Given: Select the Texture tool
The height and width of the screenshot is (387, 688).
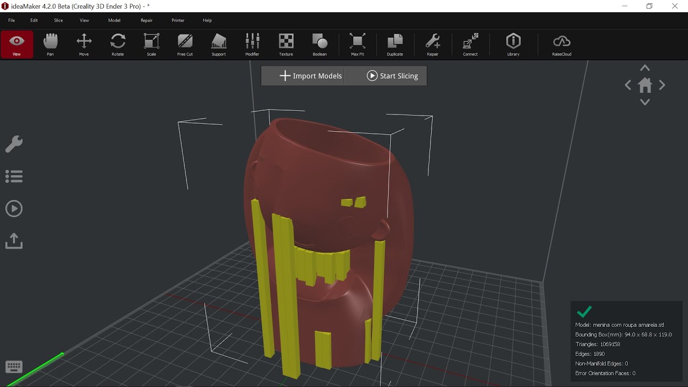Looking at the screenshot, I should coord(286,44).
